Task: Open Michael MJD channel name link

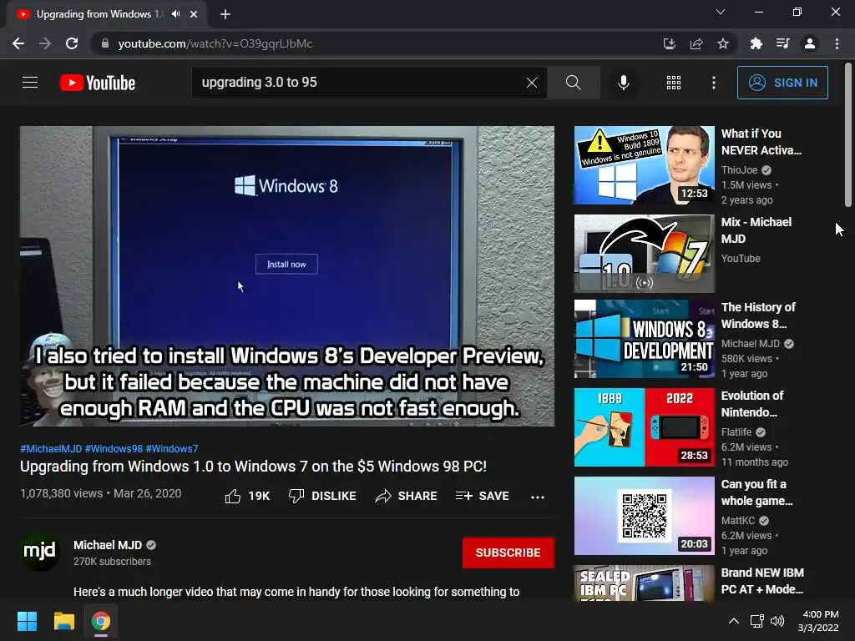Action: pos(108,545)
